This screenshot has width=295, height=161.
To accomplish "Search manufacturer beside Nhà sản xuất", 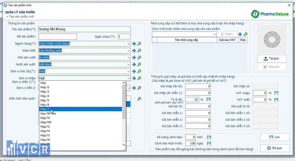I will [x=139, y=57].
